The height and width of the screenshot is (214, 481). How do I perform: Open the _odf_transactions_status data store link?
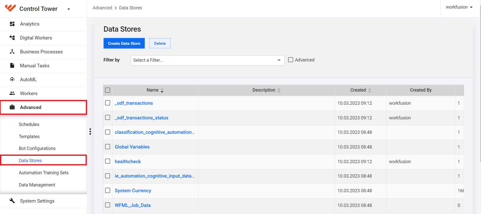click(x=142, y=118)
